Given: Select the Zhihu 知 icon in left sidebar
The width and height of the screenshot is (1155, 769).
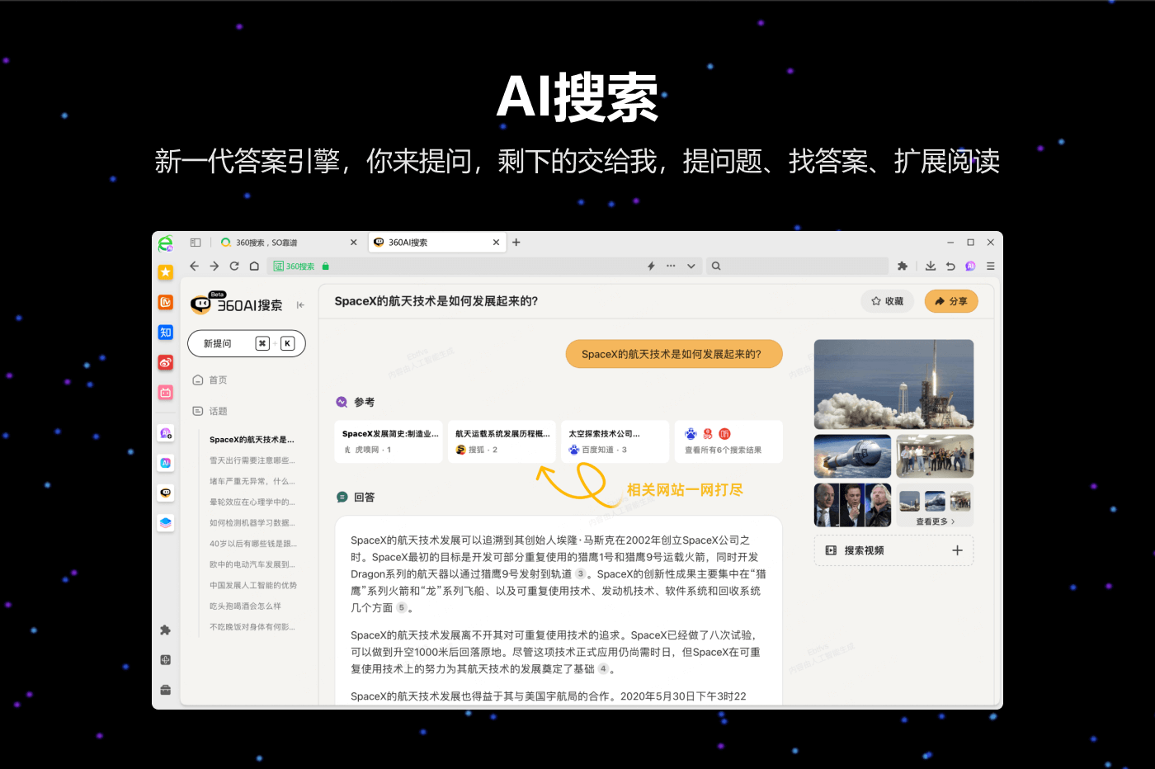Looking at the screenshot, I should (x=165, y=332).
